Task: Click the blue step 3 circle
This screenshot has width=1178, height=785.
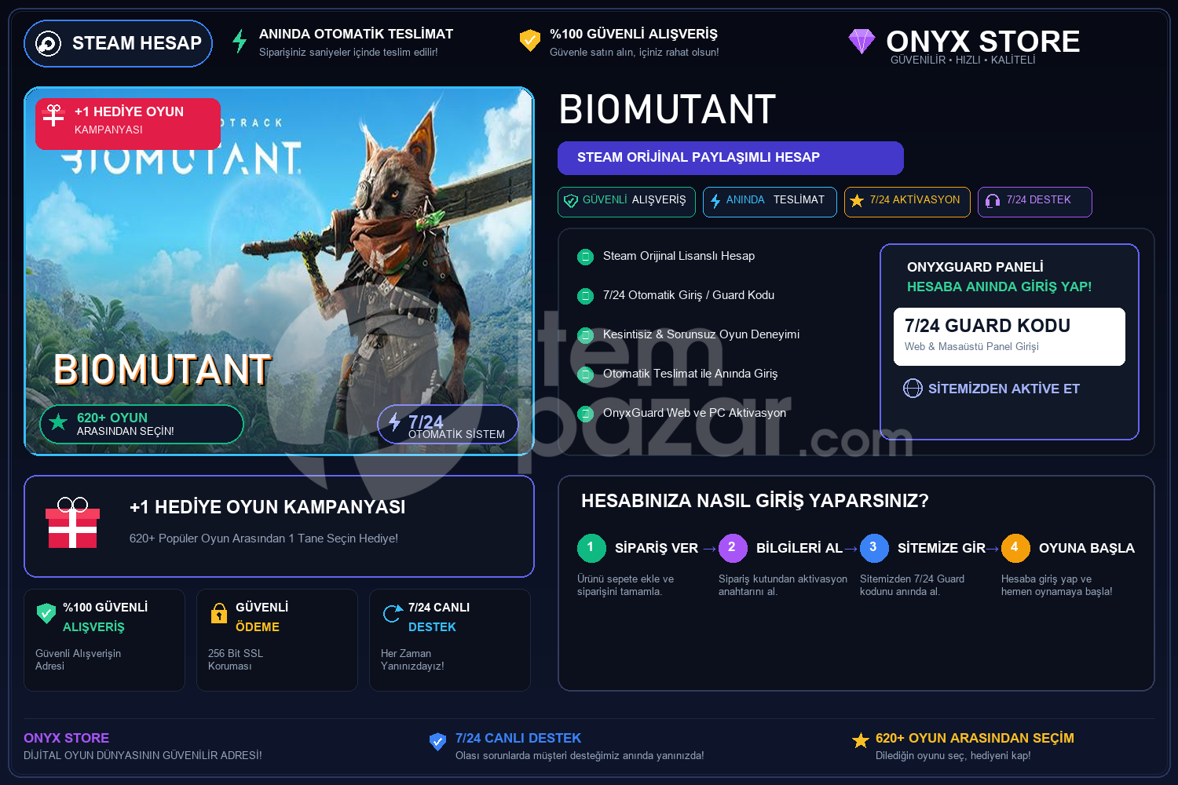Action: 874,548
